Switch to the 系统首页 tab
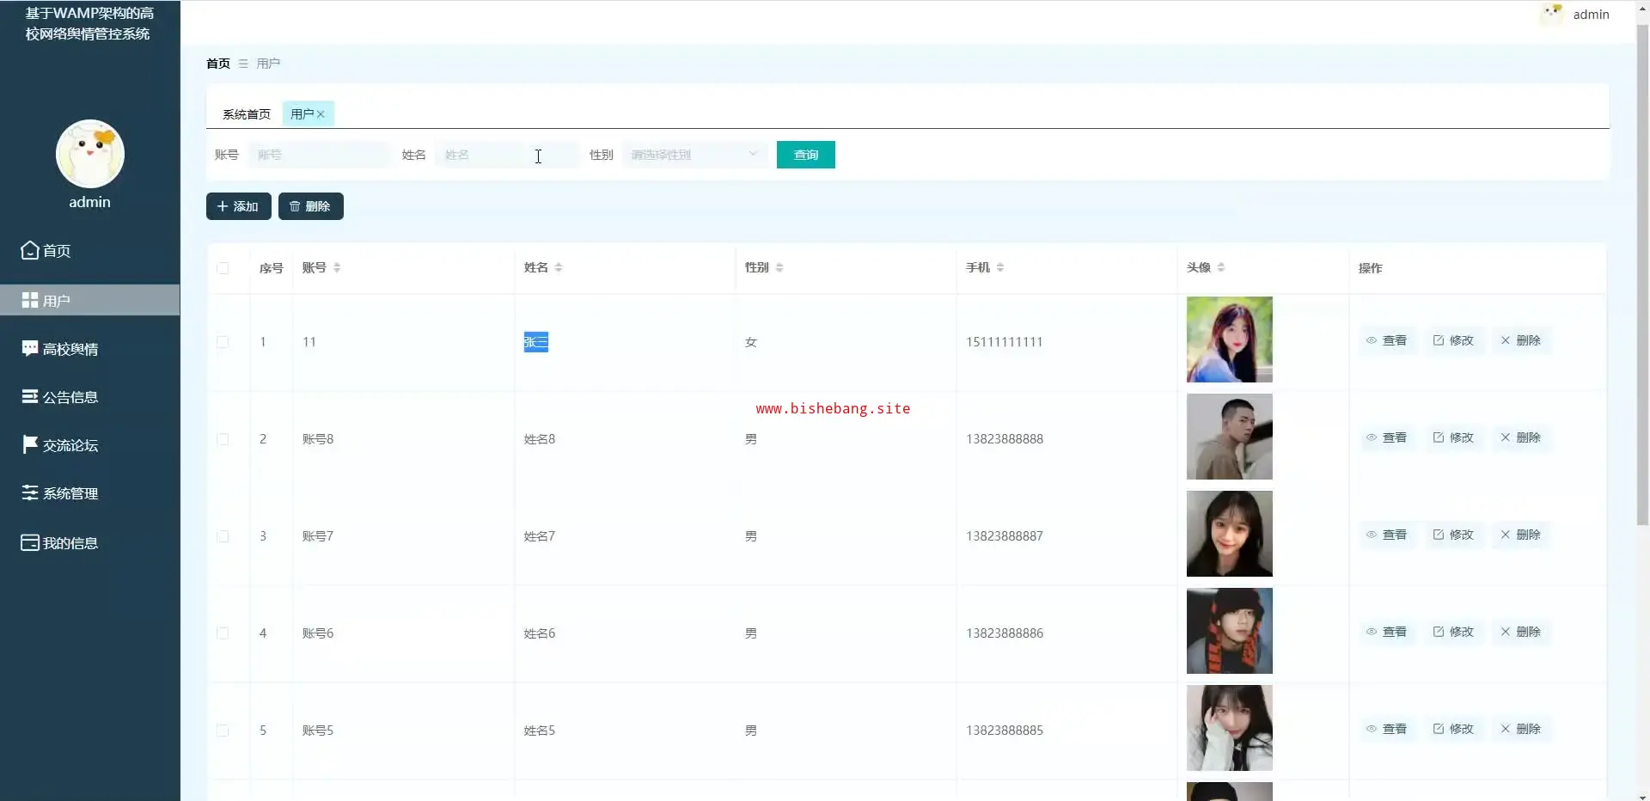The image size is (1650, 801). (x=246, y=114)
